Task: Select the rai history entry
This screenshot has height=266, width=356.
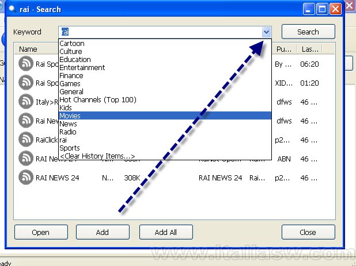Action: click(165, 140)
